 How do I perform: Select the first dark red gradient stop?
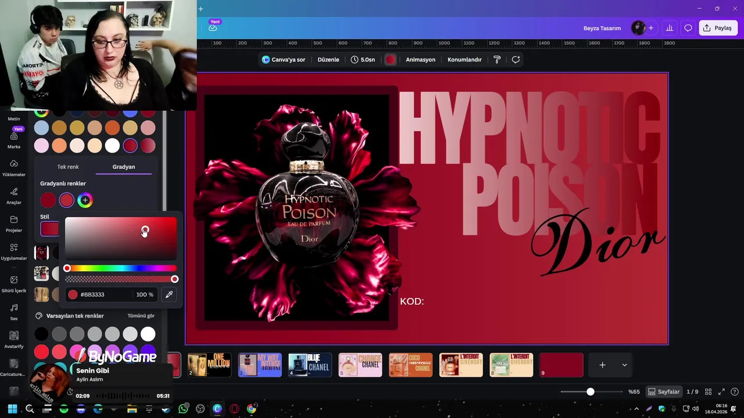tap(48, 200)
